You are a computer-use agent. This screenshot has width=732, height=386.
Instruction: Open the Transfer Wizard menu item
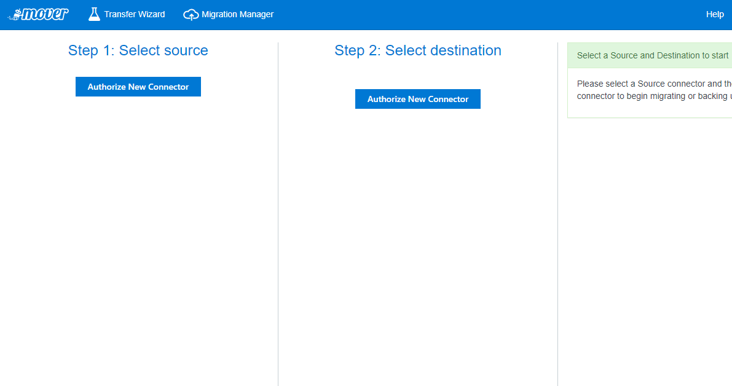pyautogui.click(x=134, y=14)
